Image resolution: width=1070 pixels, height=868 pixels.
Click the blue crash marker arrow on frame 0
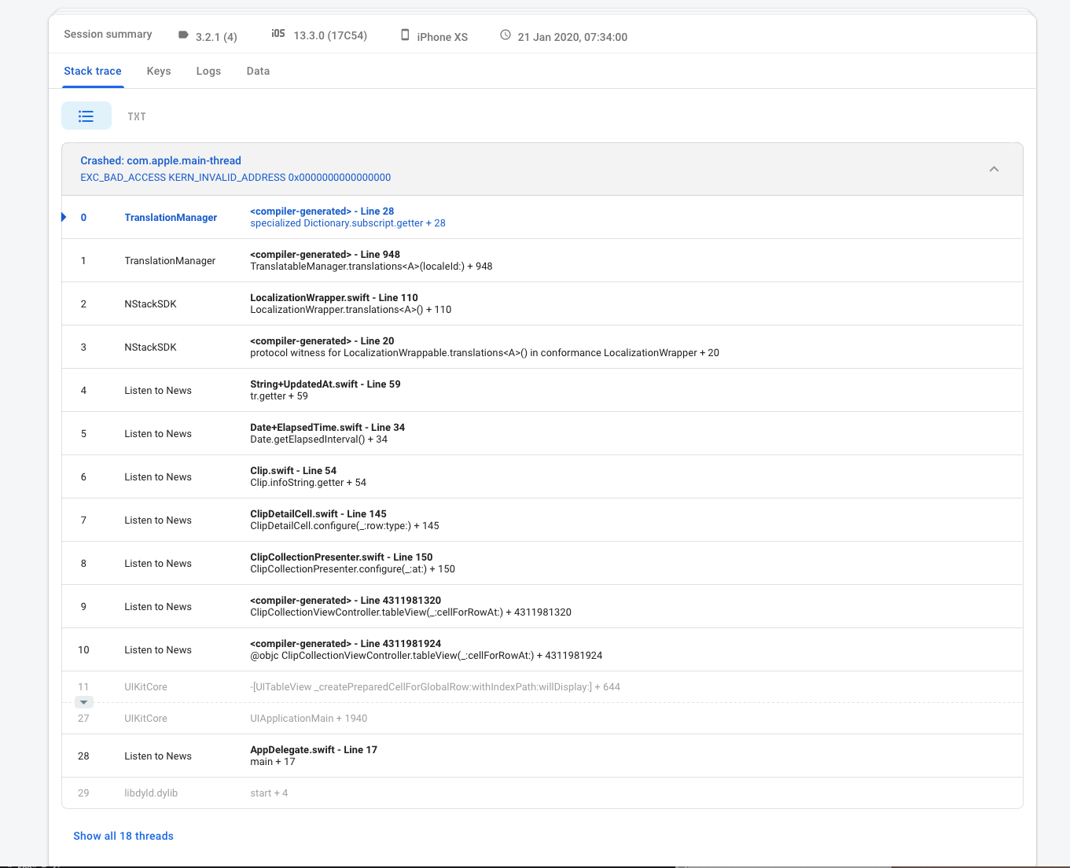pyautogui.click(x=64, y=217)
